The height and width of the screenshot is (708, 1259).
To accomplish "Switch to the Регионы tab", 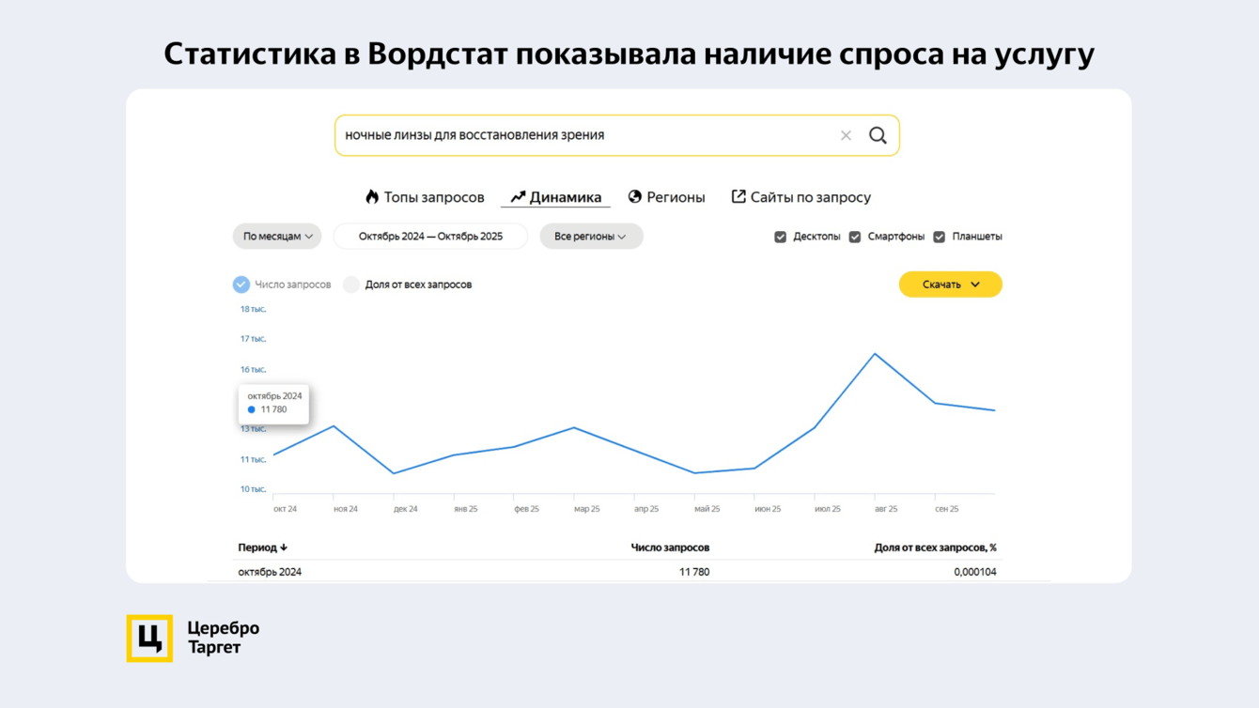I will [x=666, y=197].
